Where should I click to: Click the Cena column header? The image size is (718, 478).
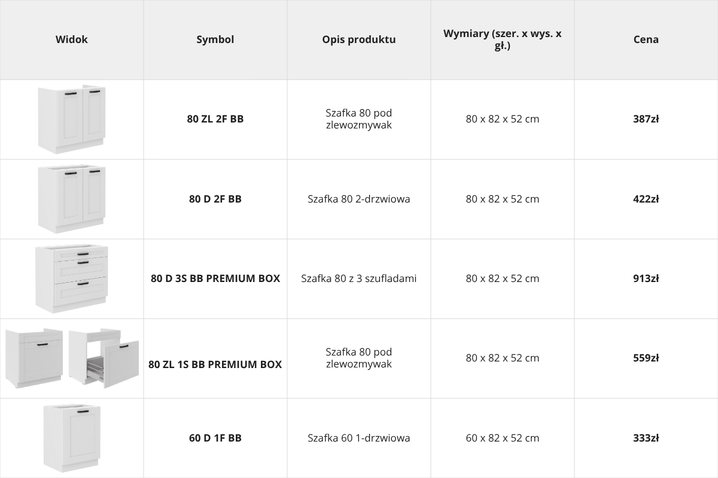[x=646, y=39]
